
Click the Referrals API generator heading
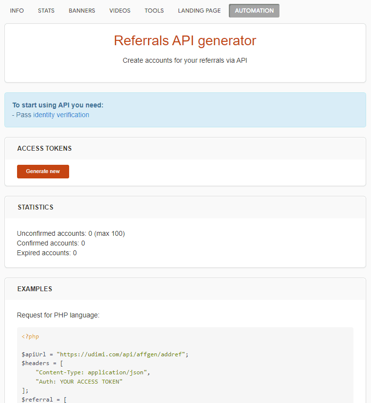pyautogui.click(x=185, y=41)
